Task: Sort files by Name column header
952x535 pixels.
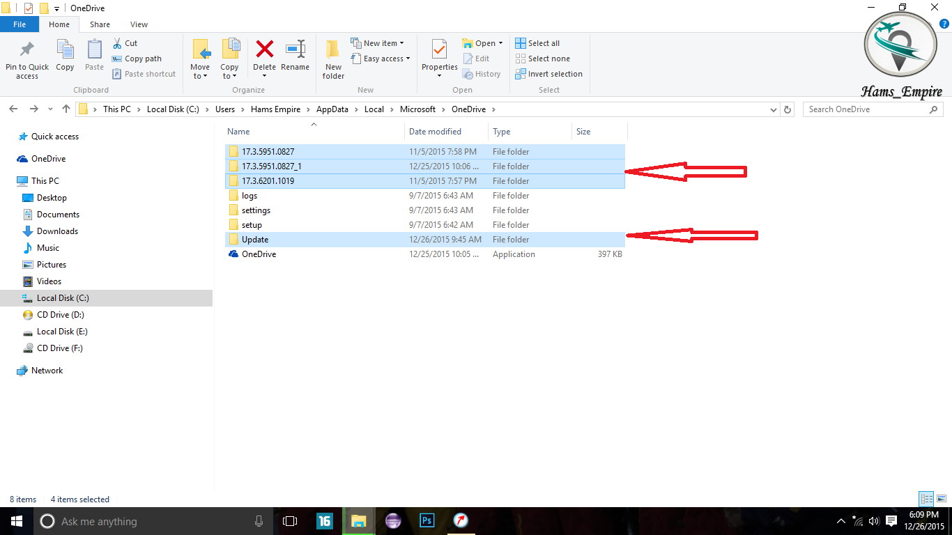Action: click(x=238, y=132)
